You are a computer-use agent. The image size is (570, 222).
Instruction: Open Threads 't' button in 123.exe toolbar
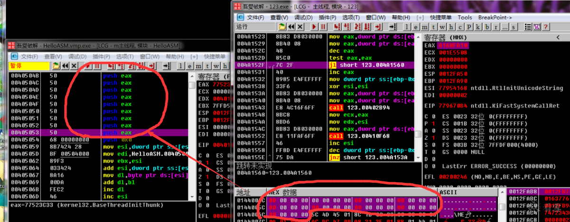pos(433,27)
